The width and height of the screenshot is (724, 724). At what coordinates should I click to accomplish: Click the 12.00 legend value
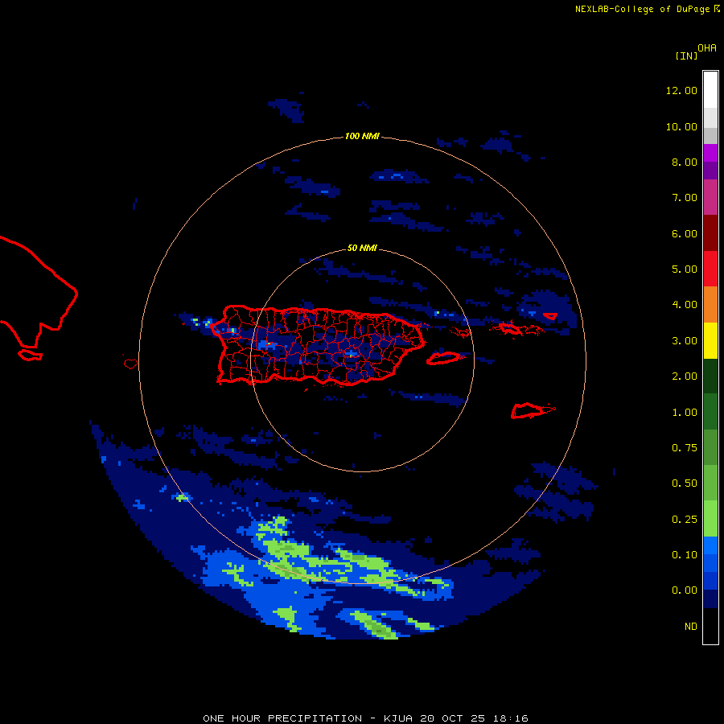click(x=681, y=90)
